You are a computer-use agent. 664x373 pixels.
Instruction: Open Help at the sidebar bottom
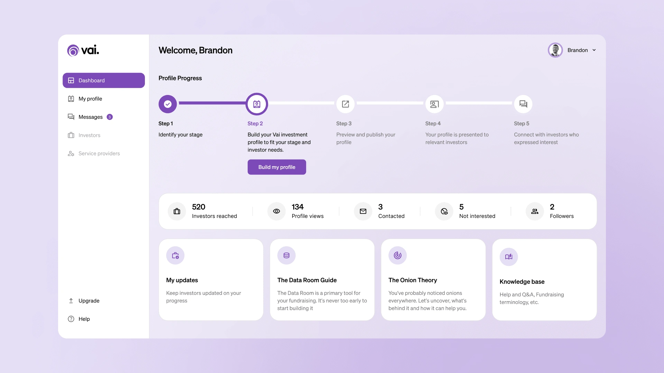84,319
